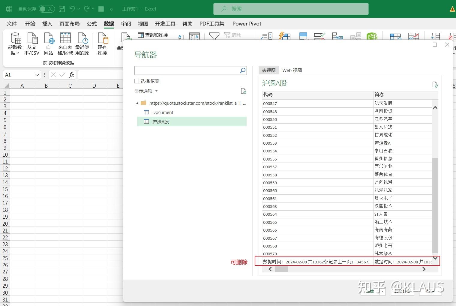The height and width of the screenshot is (306, 456).
Task: Open the 获取数据 tool
Action: pyautogui.click(x=15, y=43)
